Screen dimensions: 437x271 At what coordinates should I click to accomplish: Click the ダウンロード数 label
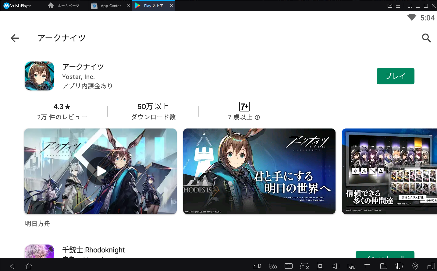tap(153, 117)
